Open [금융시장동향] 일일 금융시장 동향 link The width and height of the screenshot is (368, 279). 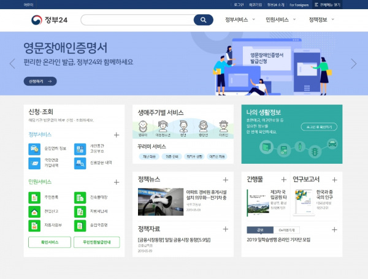pyautogui.click(x=174, y=240)
